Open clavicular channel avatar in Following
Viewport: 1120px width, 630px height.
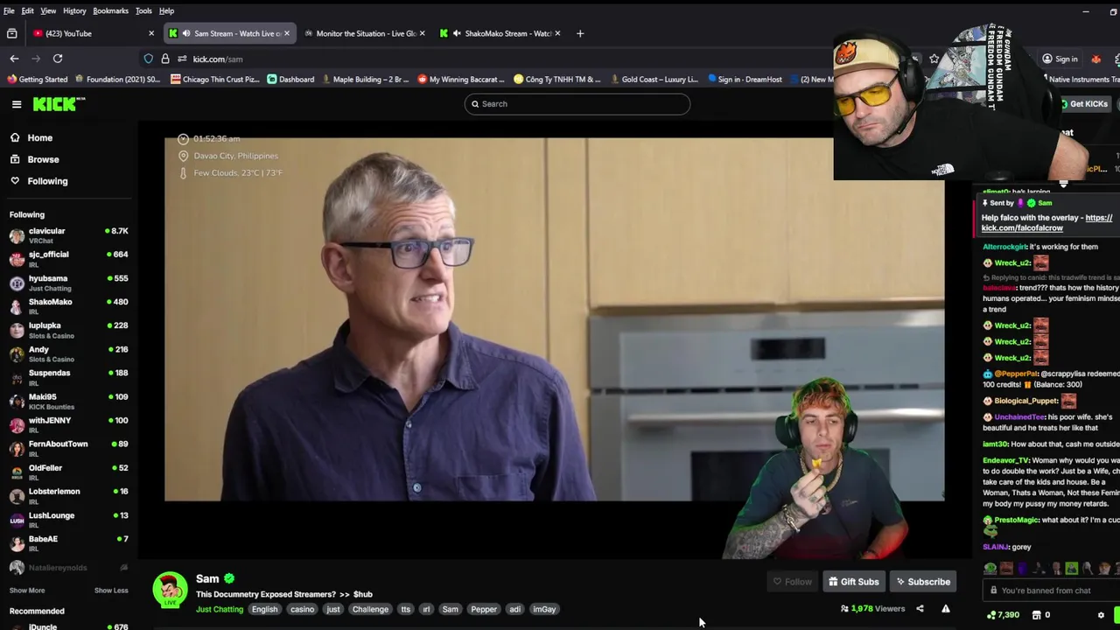tap(17, 235)
